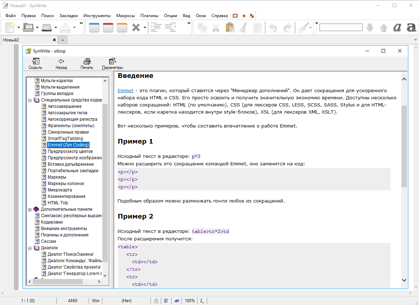
Task: Click the red-header window layout icon
Action: tap(108, 27)
